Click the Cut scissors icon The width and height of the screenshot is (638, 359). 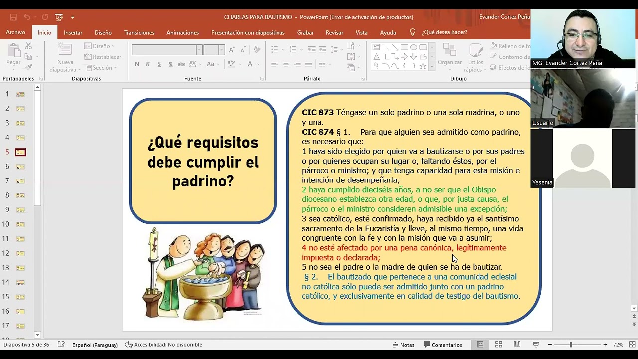pos(29,46)
